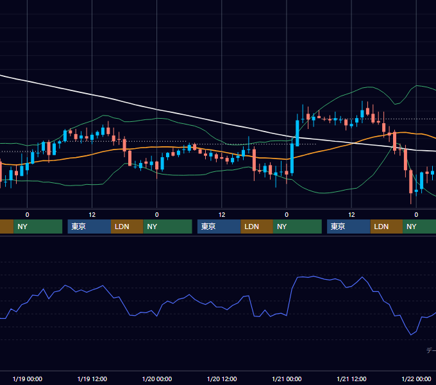Viewport: 436px width, 385px height.
Task: Click the LDN session block on 1/21
Action: coord(387,227)
